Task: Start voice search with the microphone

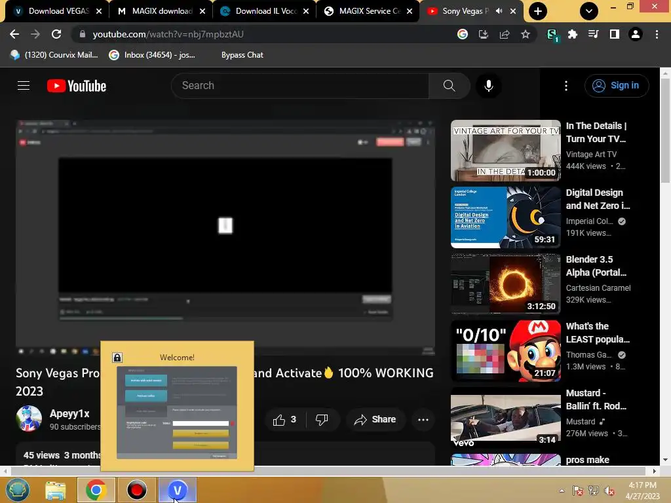Action: click(x=489, y=86)
